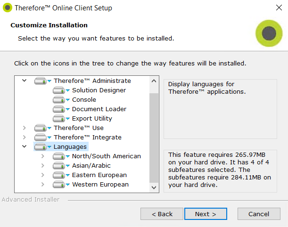This screenshot has height=227, width=288.
Task: Select the Therefore™ Integrate feature label
Action: pos(88,137)
